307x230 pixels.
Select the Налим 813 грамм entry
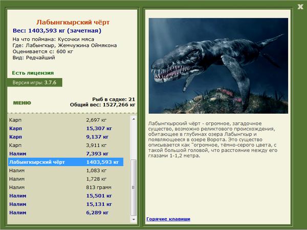click(x=66, y=187)
